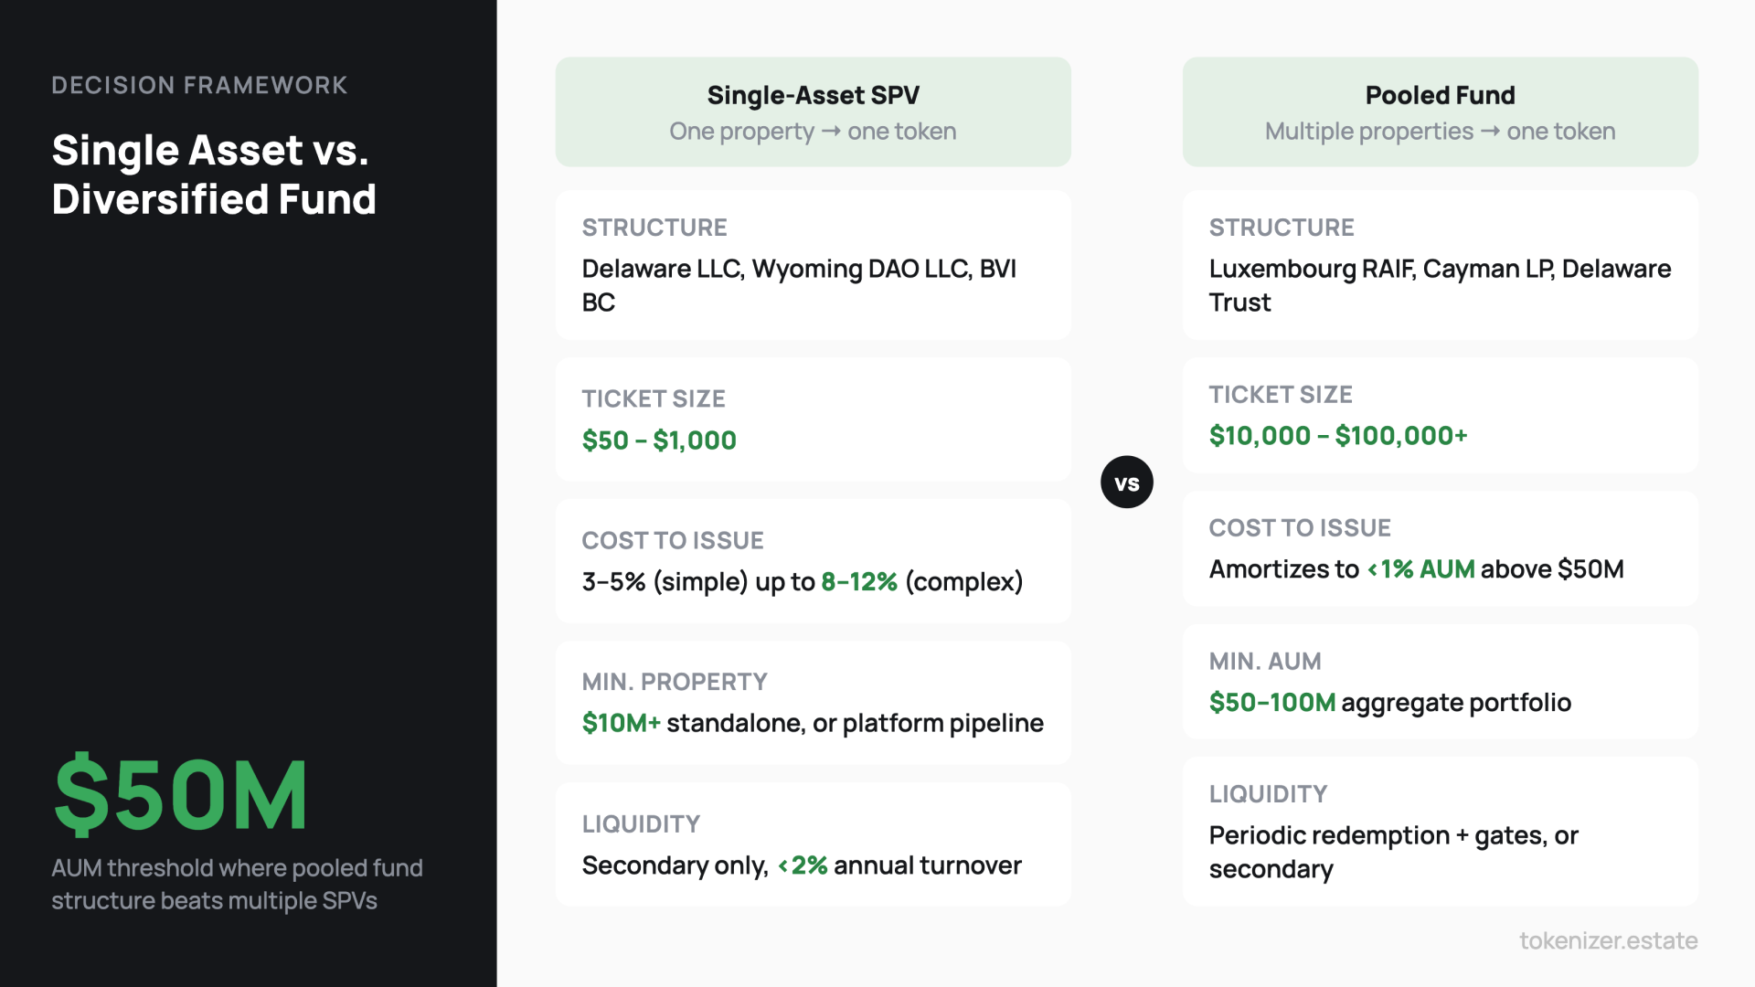Click the Single Asset vs. Diversified Fund title
Image resolution: width=1755 pixels, height=987 pixels.
214,175
